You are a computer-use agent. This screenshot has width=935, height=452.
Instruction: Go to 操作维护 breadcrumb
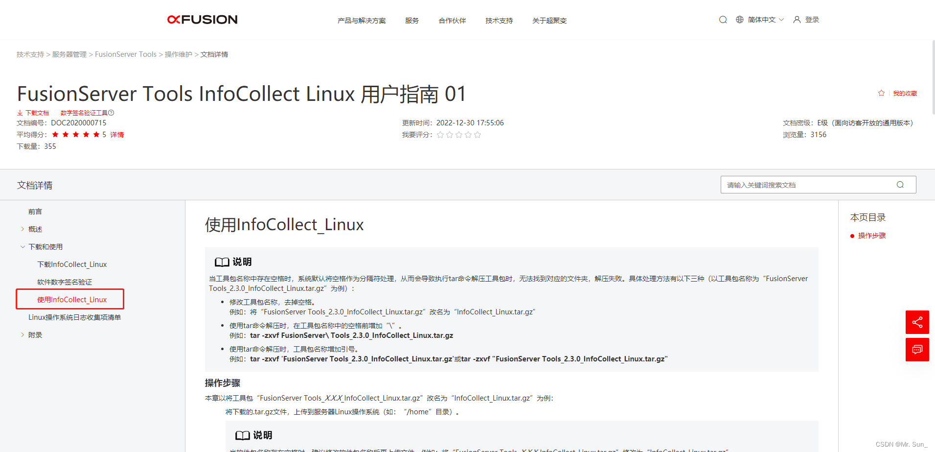coord(179,54)
